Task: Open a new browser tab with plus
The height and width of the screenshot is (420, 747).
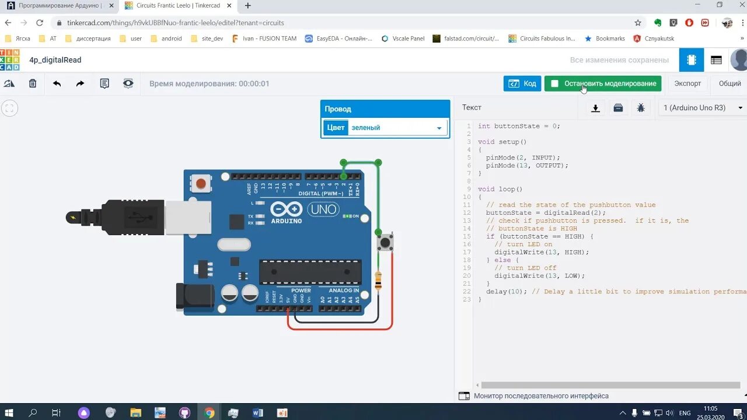Action: pos(248,6)
